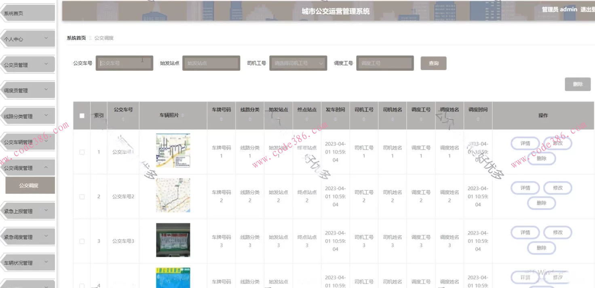Open the vehicle photo thumbnail in row 3
The width and height of the screenshot is (595, 288).
coord(173,240)
